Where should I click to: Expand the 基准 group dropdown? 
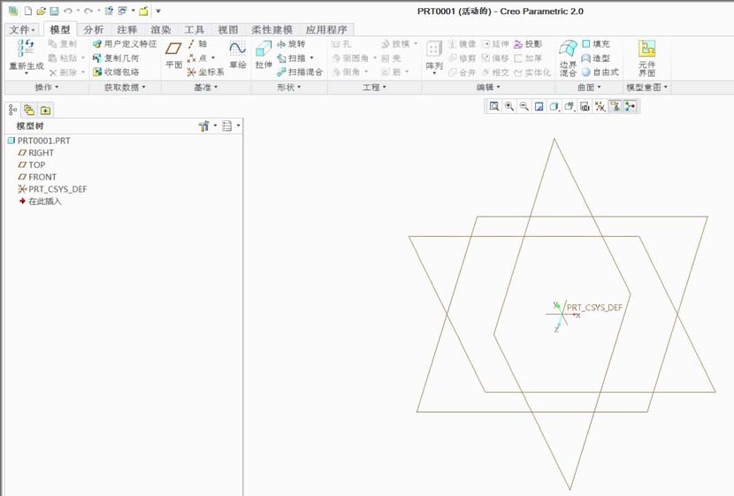click(205, 87)
